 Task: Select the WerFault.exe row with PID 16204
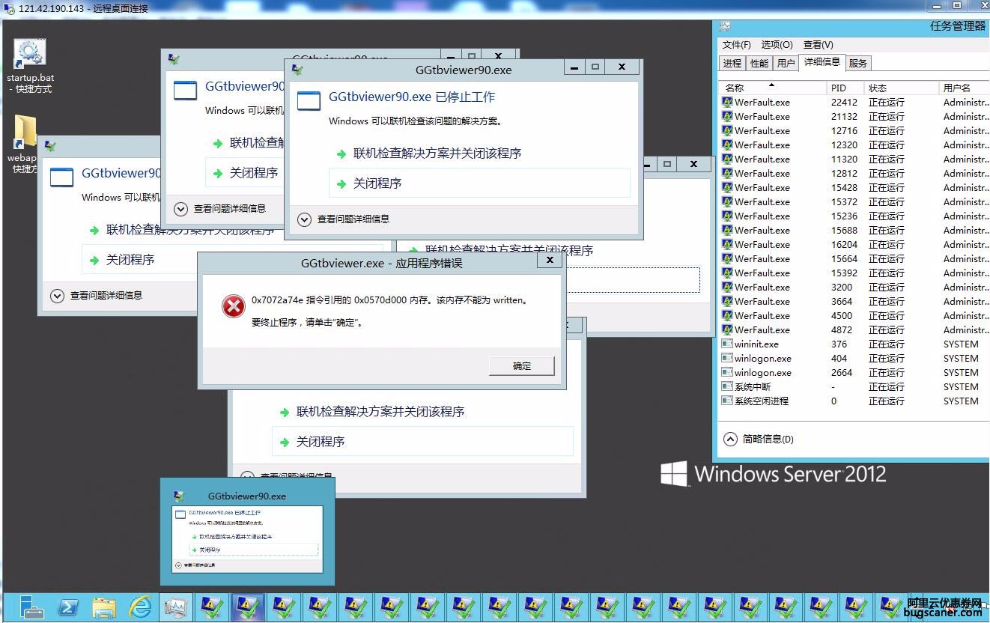(854, 245)
